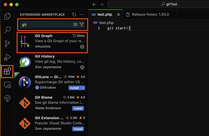The height and width of the screenshot is (136, 209).
Task: Click the macOS green fullscreen window button
Action: point(17,5)
